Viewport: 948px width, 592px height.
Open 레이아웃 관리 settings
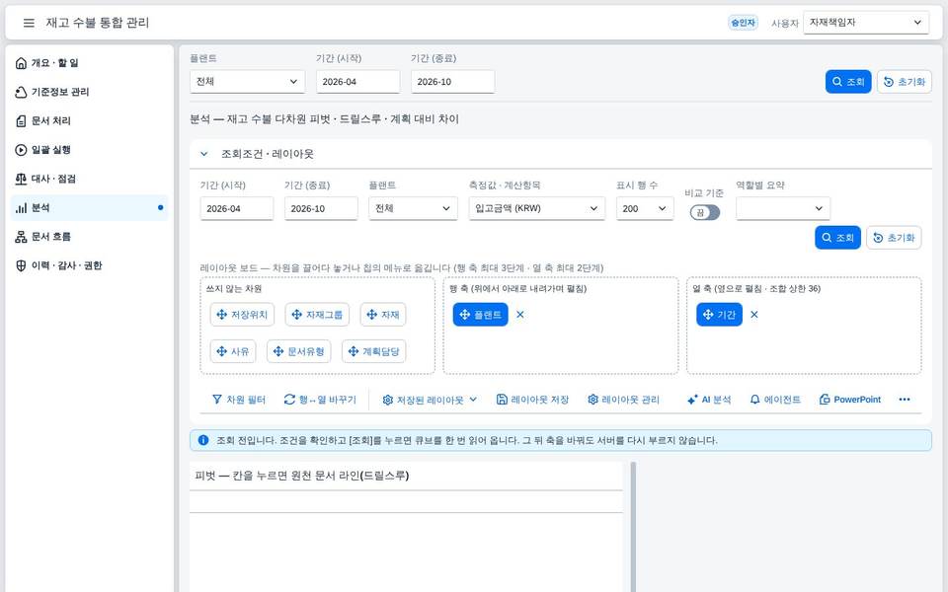click(x=623, y=400)
